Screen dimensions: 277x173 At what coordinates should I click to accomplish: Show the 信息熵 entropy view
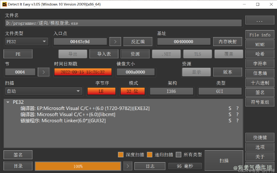pyautogui.click(x=260, y=73)
